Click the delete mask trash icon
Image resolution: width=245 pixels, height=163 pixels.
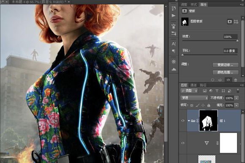click(235, 80)
